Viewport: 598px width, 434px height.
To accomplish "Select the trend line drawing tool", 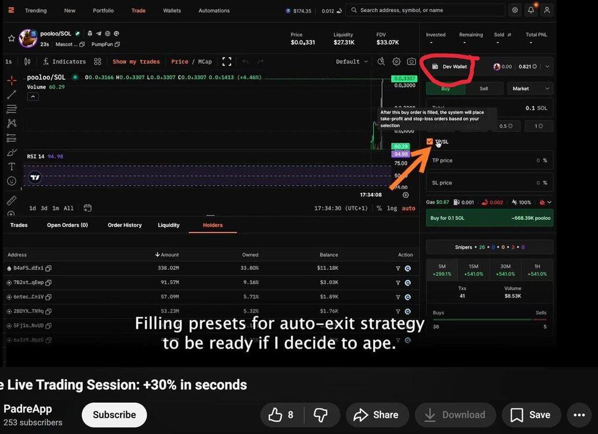I will pos(12,95).
